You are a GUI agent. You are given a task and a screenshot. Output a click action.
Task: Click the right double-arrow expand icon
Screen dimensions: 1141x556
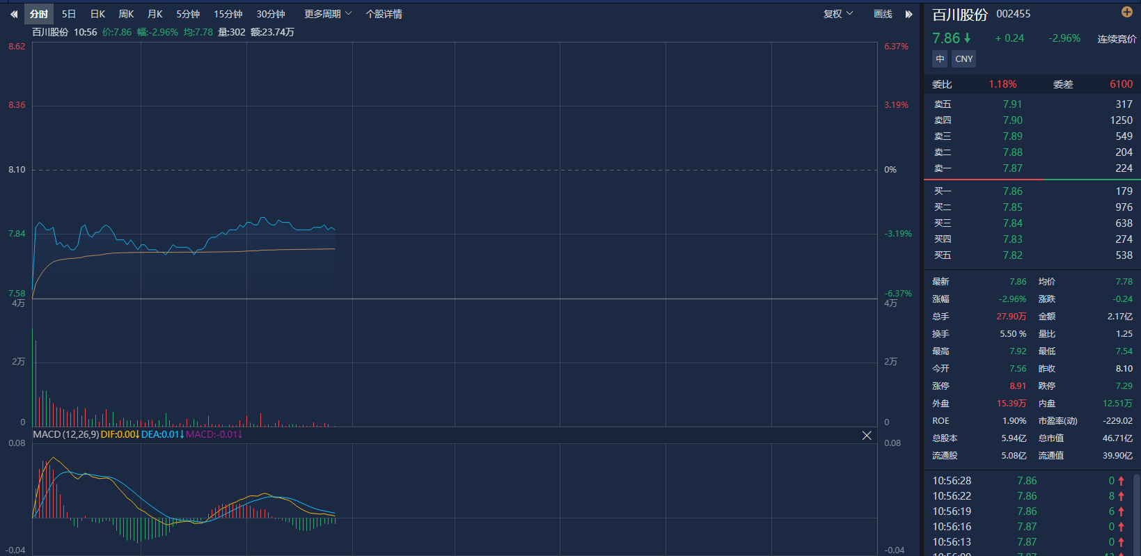(x=908, y=14)
